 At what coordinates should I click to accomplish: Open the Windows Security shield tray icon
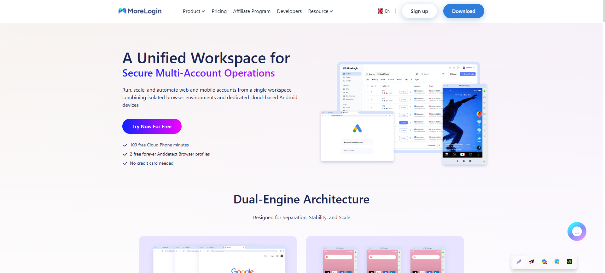557,262
